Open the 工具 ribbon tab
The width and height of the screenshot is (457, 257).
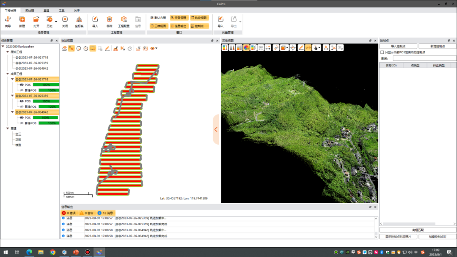(61, 11)
